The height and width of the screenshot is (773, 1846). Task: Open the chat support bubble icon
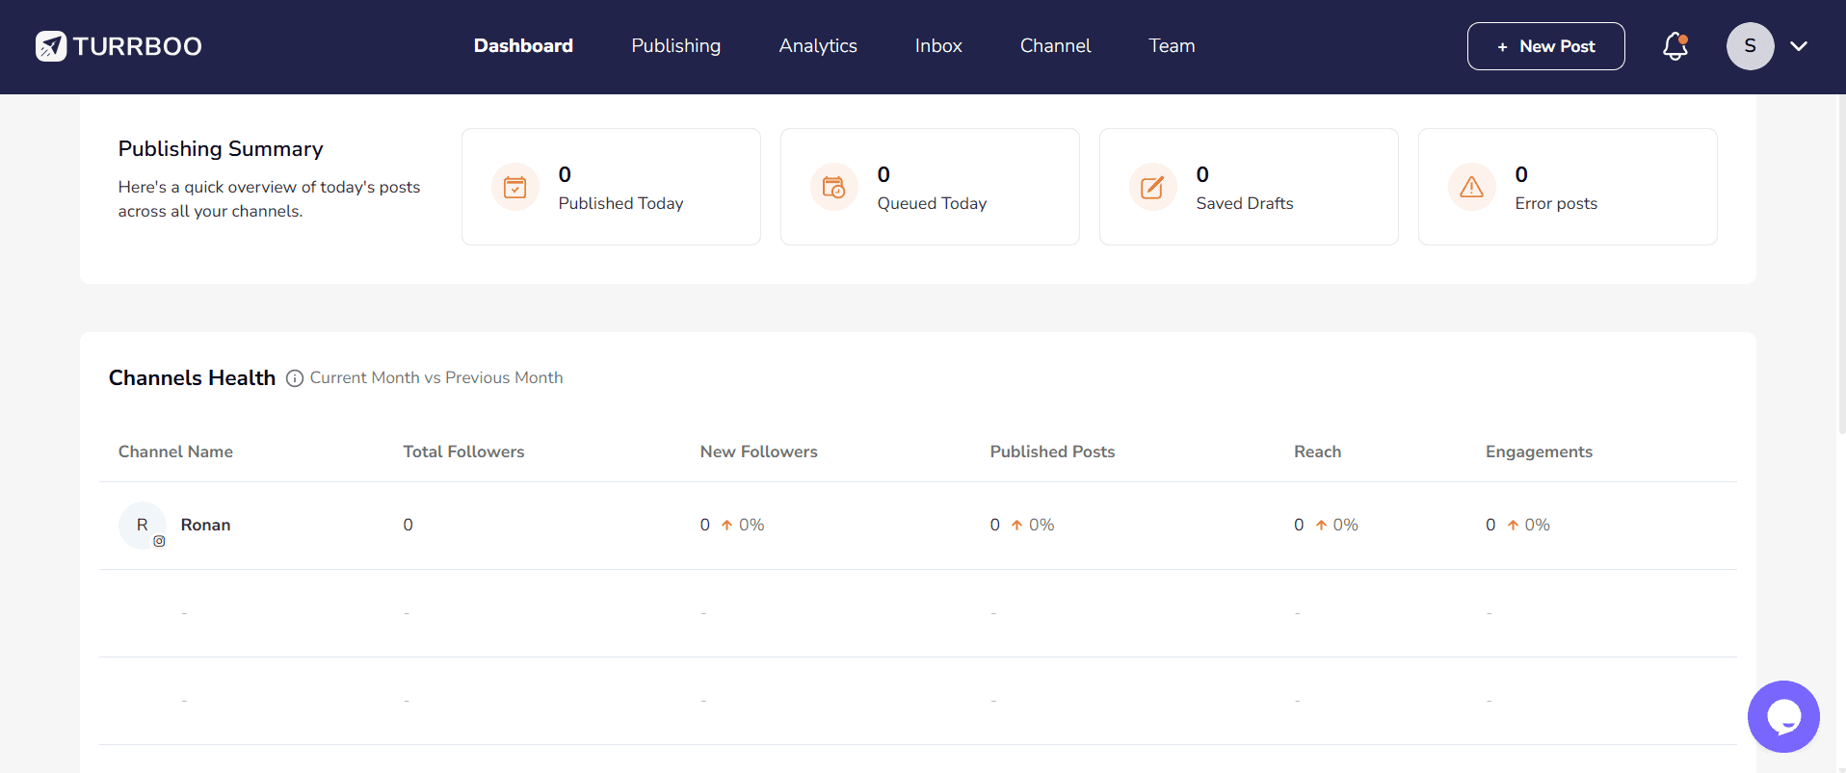1783,716
